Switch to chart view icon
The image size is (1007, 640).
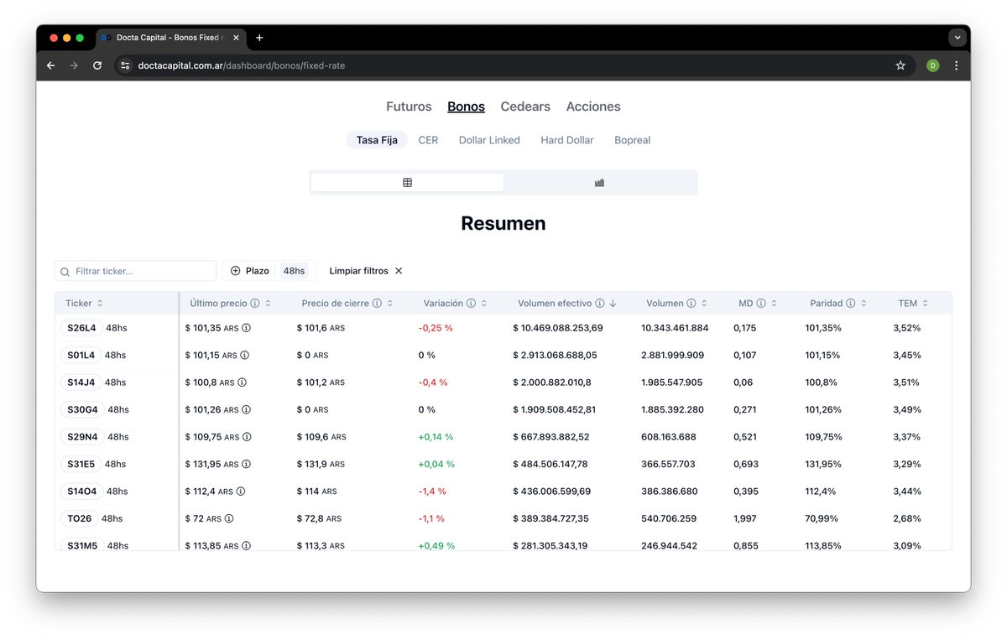[599, 182]
